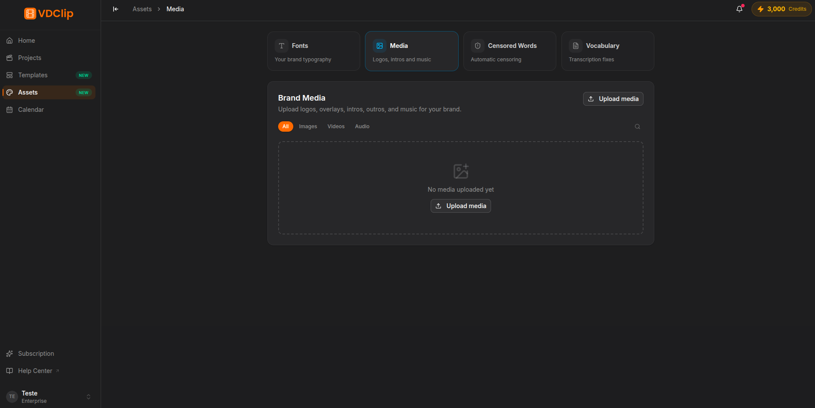Image resolution: width=815 pixels, height=408 pixels.
Task: Click the VDClip logo
Action: (49, 13)
